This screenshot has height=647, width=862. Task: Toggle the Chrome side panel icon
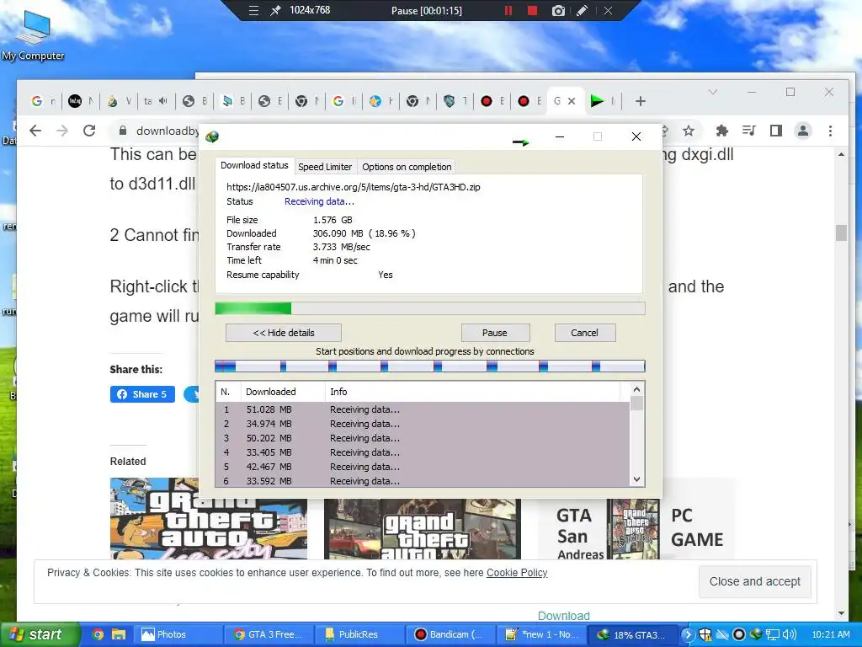(x=775, y=131)
